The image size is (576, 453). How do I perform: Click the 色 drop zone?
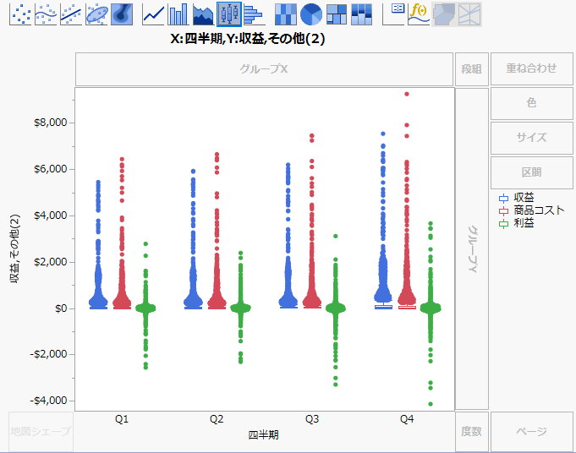(x=531, y=103)
